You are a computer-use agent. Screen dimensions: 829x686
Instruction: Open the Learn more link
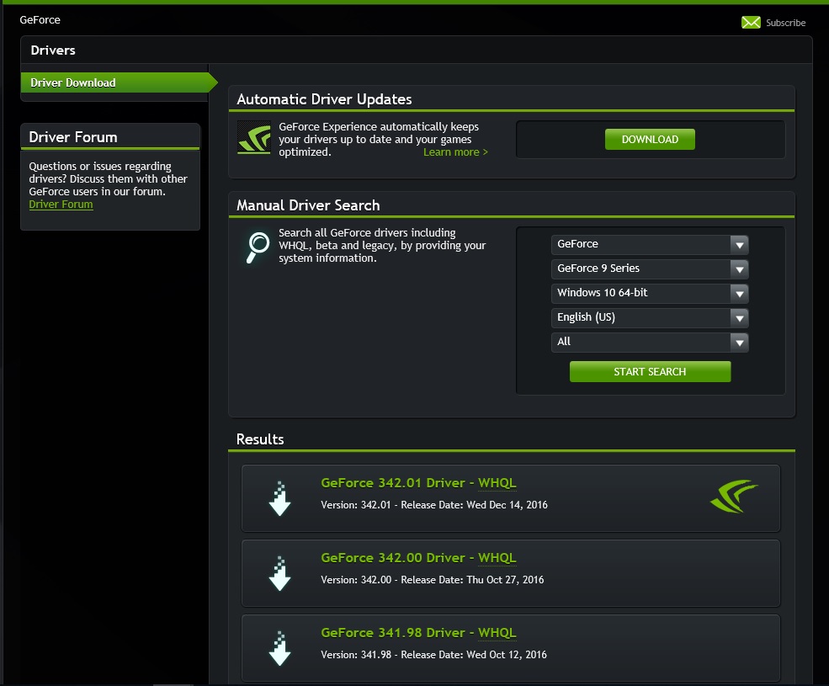455,152
